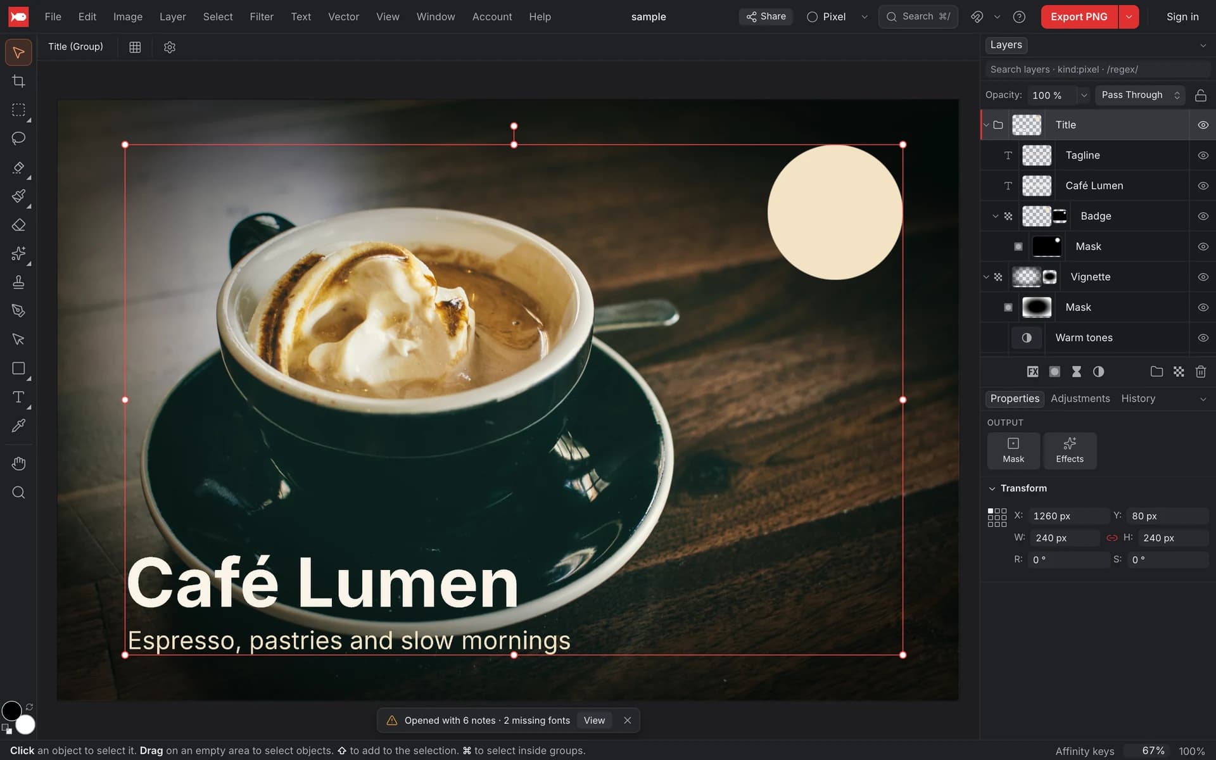Select the Eraser tool
This screenshot has height=760, width=1216.
coord(18,225)
